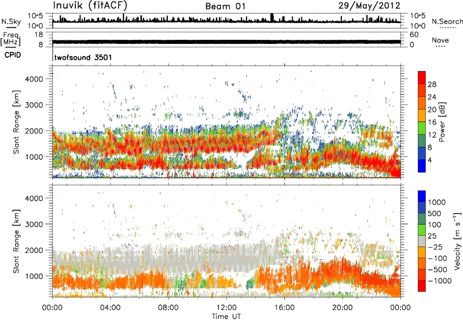This screenshot has height=320, width=463.
Task: Click the 'Velocity [m s-1]' colorbar title
Action: [457, 241]
